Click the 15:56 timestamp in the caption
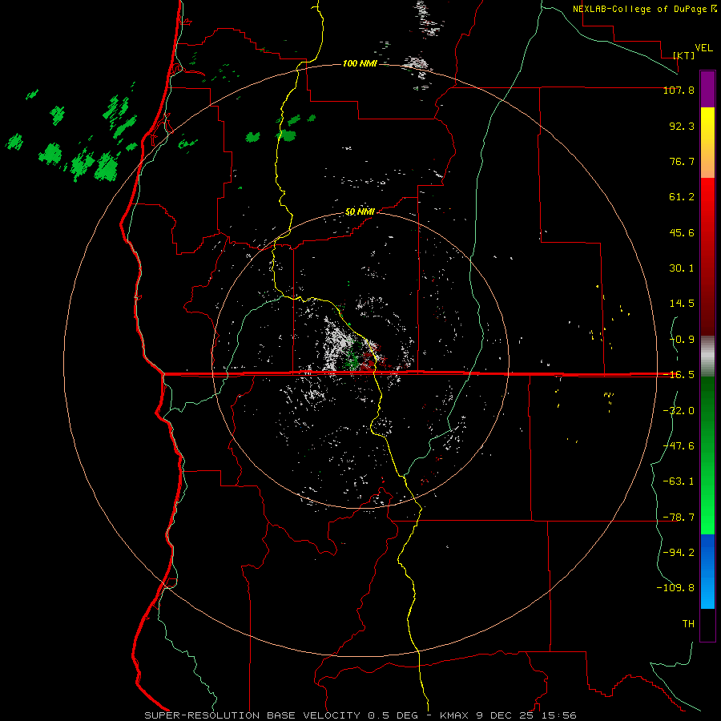This screenshot has width=721, height=721. (x=559, y=715)
